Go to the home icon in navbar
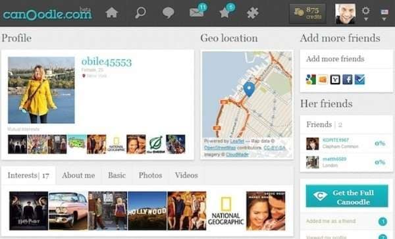The width and height of the screenshot is (395, 239). 111,13
